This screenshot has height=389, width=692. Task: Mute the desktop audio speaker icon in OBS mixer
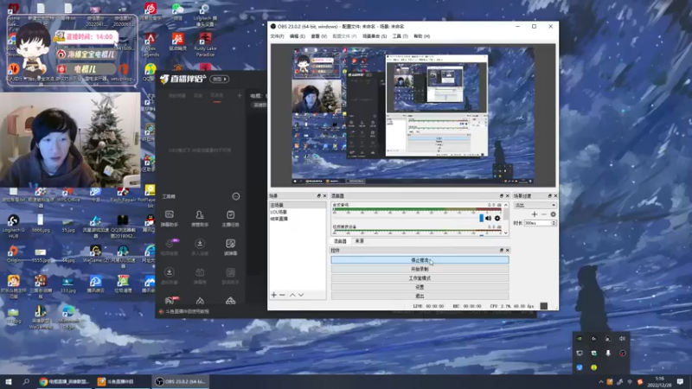[488, 218]
